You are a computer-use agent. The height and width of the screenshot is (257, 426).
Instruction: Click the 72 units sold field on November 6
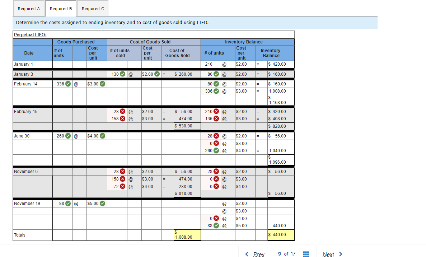(x=117, y=186)
